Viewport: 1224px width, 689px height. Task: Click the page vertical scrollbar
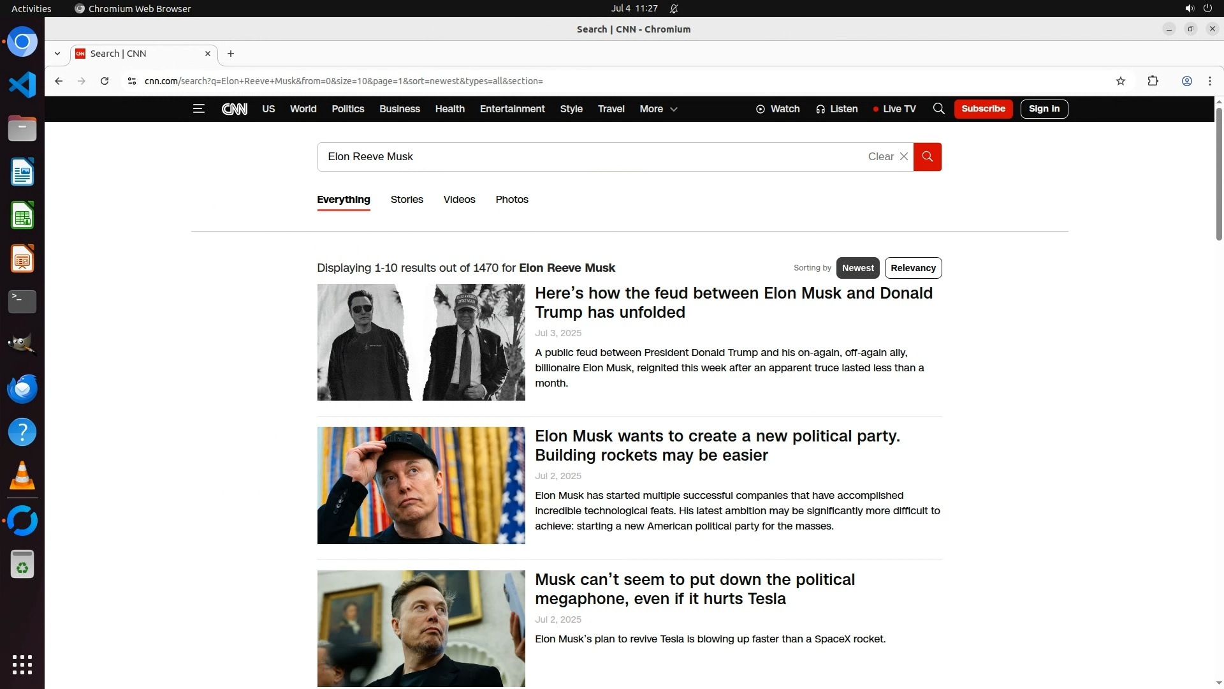(x=1218, y=174)
